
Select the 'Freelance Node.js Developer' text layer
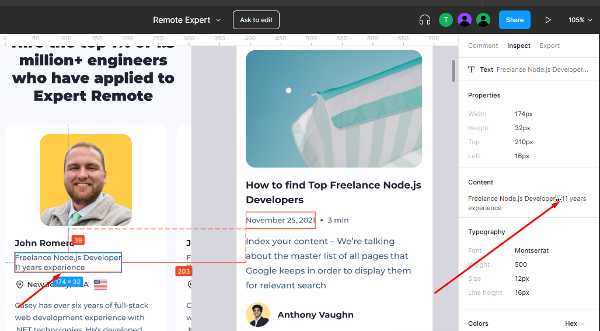point(68,263)
